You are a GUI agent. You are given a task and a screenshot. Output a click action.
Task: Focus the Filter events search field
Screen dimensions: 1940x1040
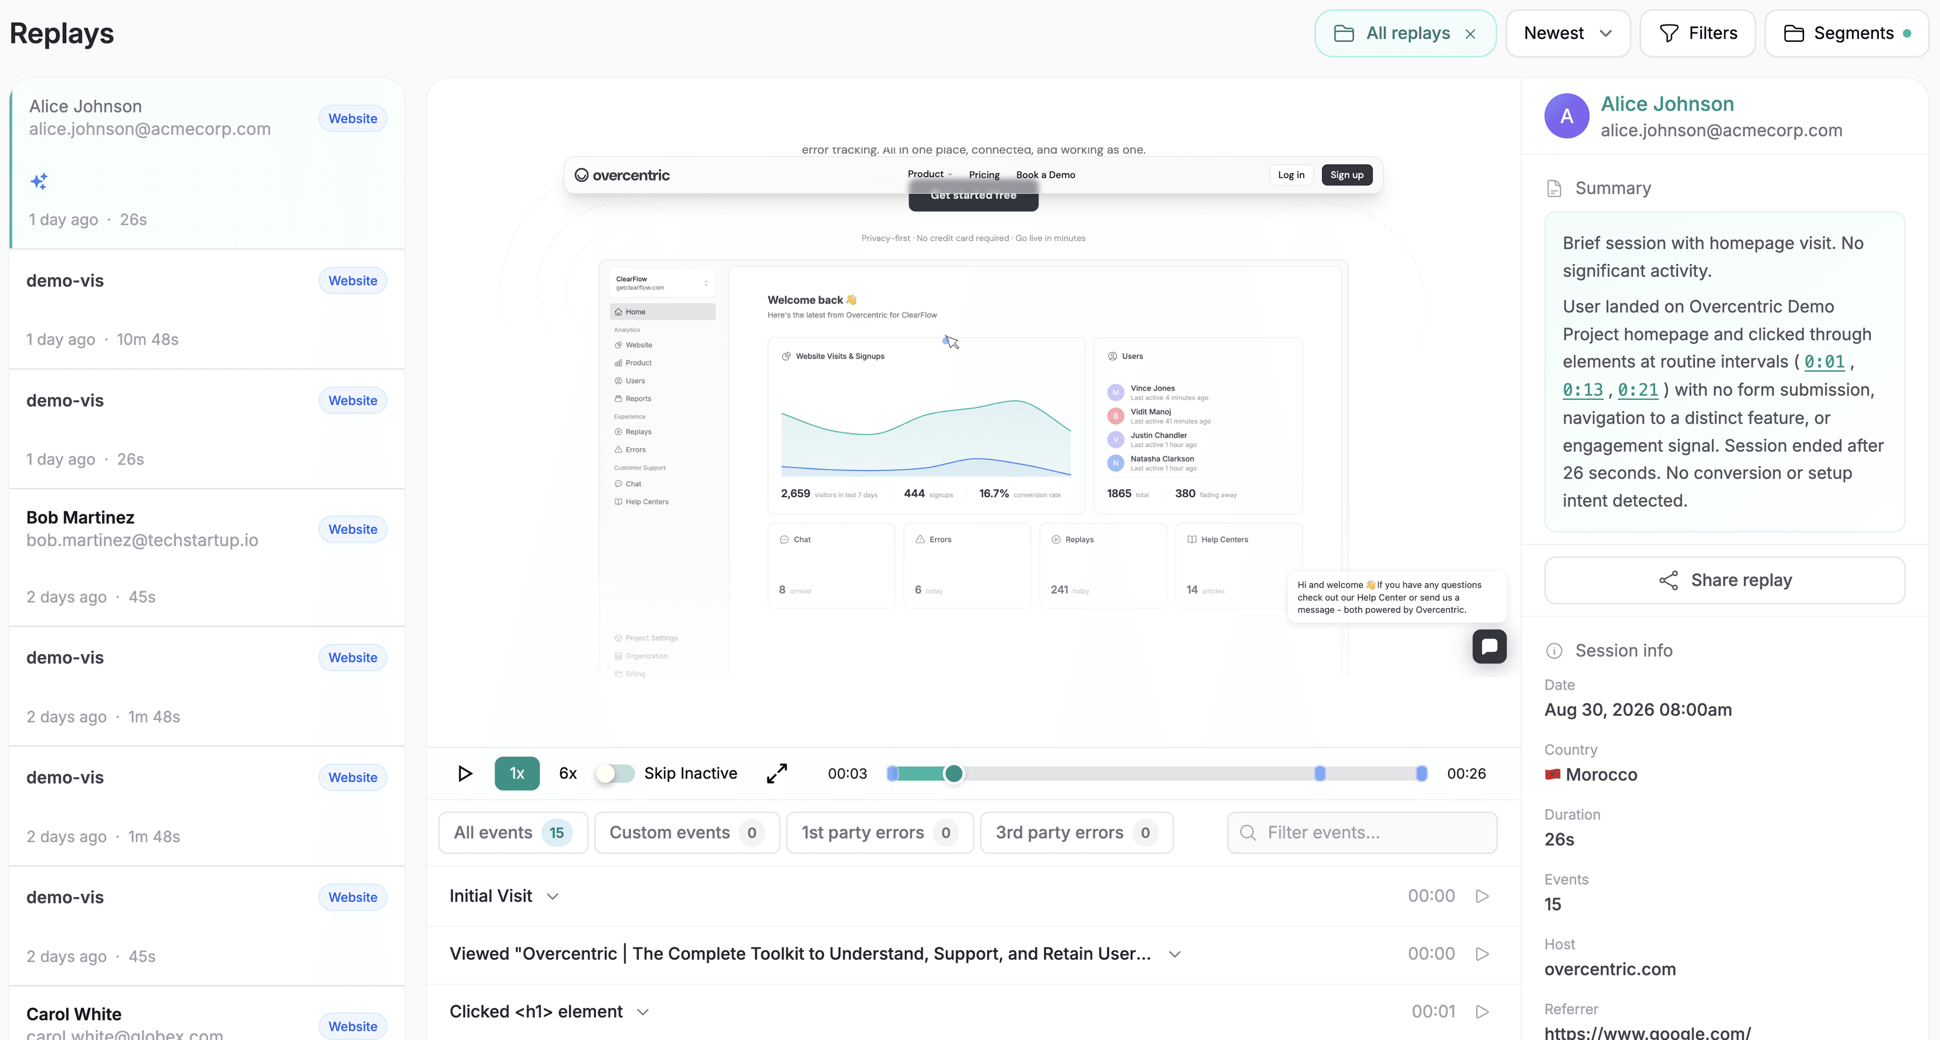(1362, 833)
